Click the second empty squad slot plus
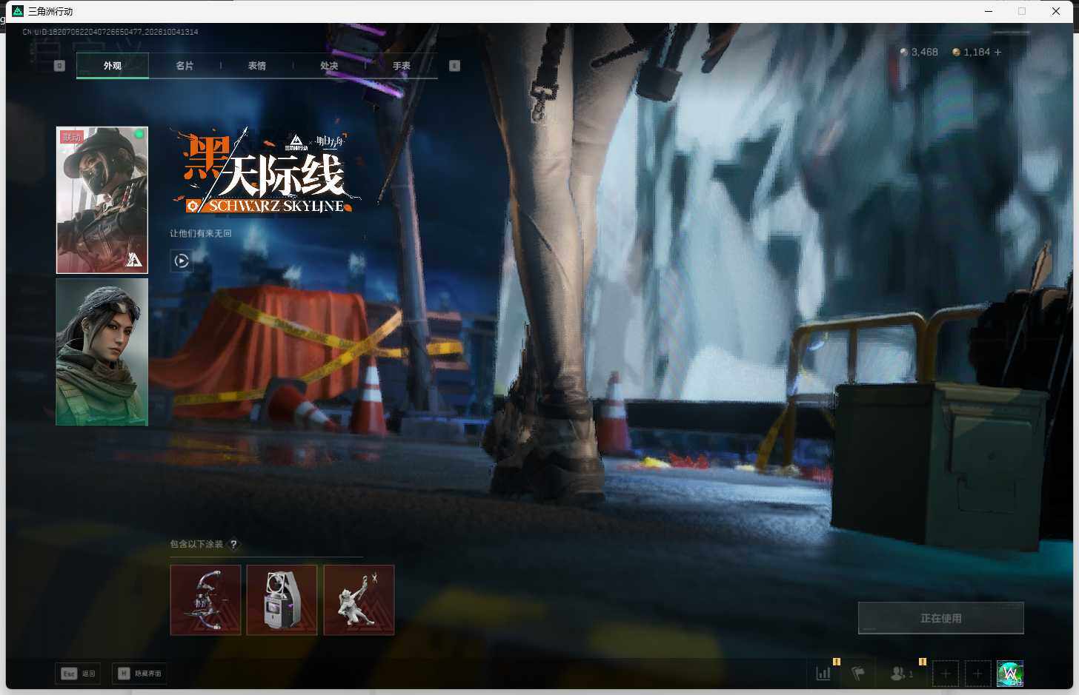 (977, 674)
